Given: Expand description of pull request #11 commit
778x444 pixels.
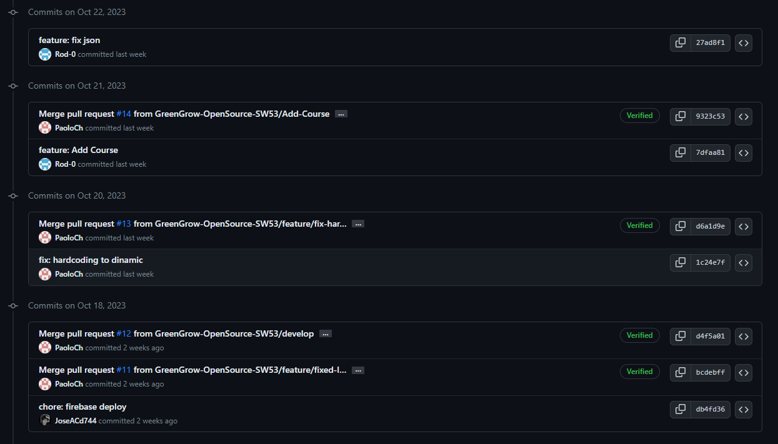Looking at the screenshot, I should click(x=358, y=370).
